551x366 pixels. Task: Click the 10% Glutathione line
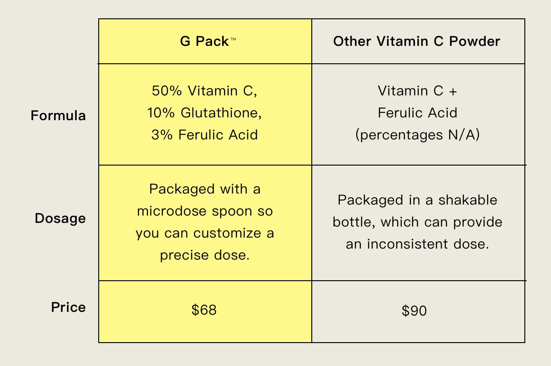point(204,113)
